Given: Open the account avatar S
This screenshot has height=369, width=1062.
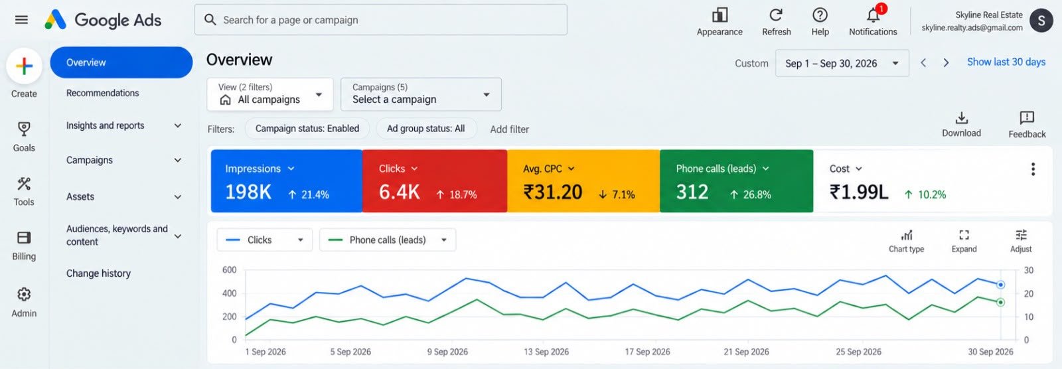Looking at the screenshot, I should click(1041, 21).
